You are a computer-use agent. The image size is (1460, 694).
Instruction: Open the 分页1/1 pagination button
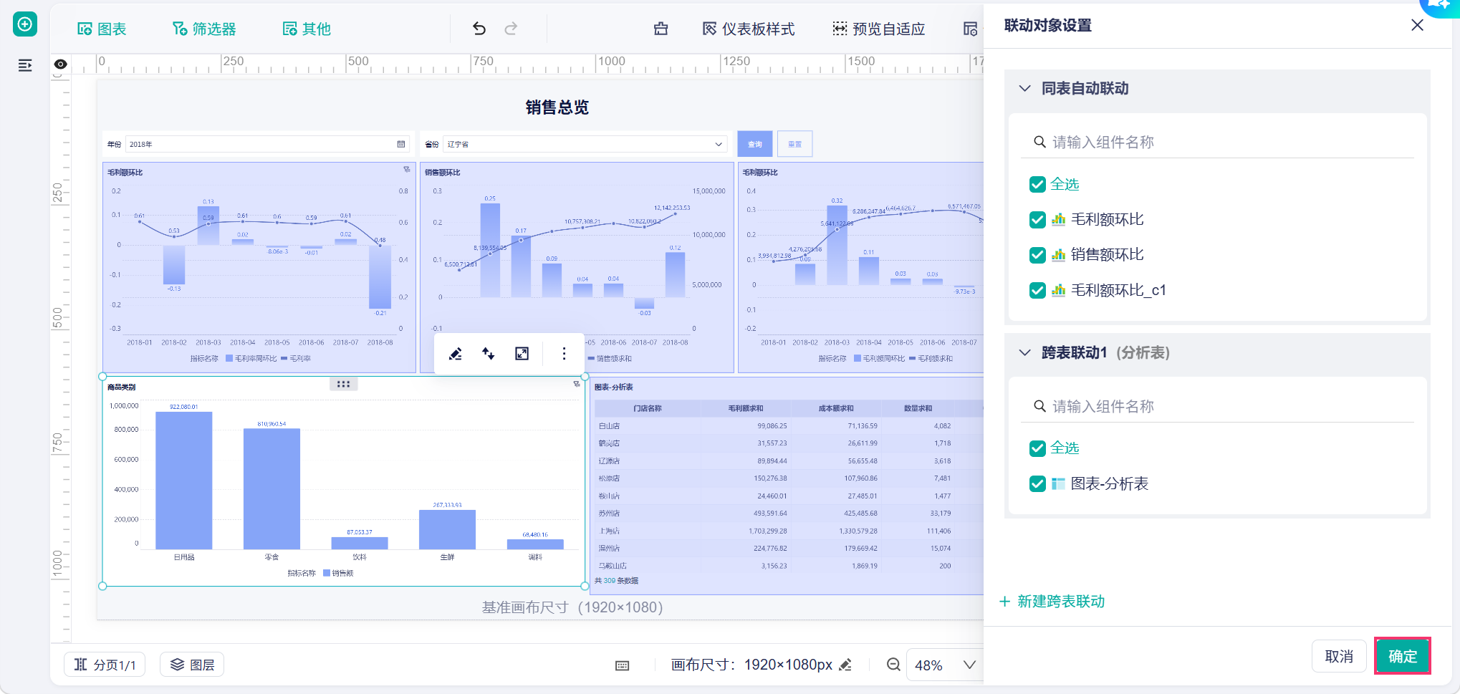[105, 665]
